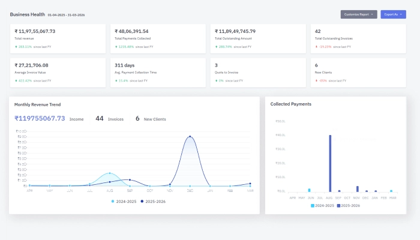Click the tall August bar in Collected Payments
Screen dimensions: 420x240
pyautogui.click(x=330, y=163)
